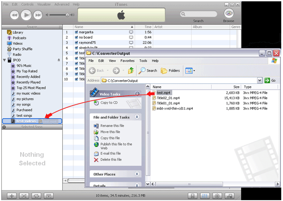Uncheck the checkbox on track row 5
This screenshot has width=283, height=201.
point(76,53)
